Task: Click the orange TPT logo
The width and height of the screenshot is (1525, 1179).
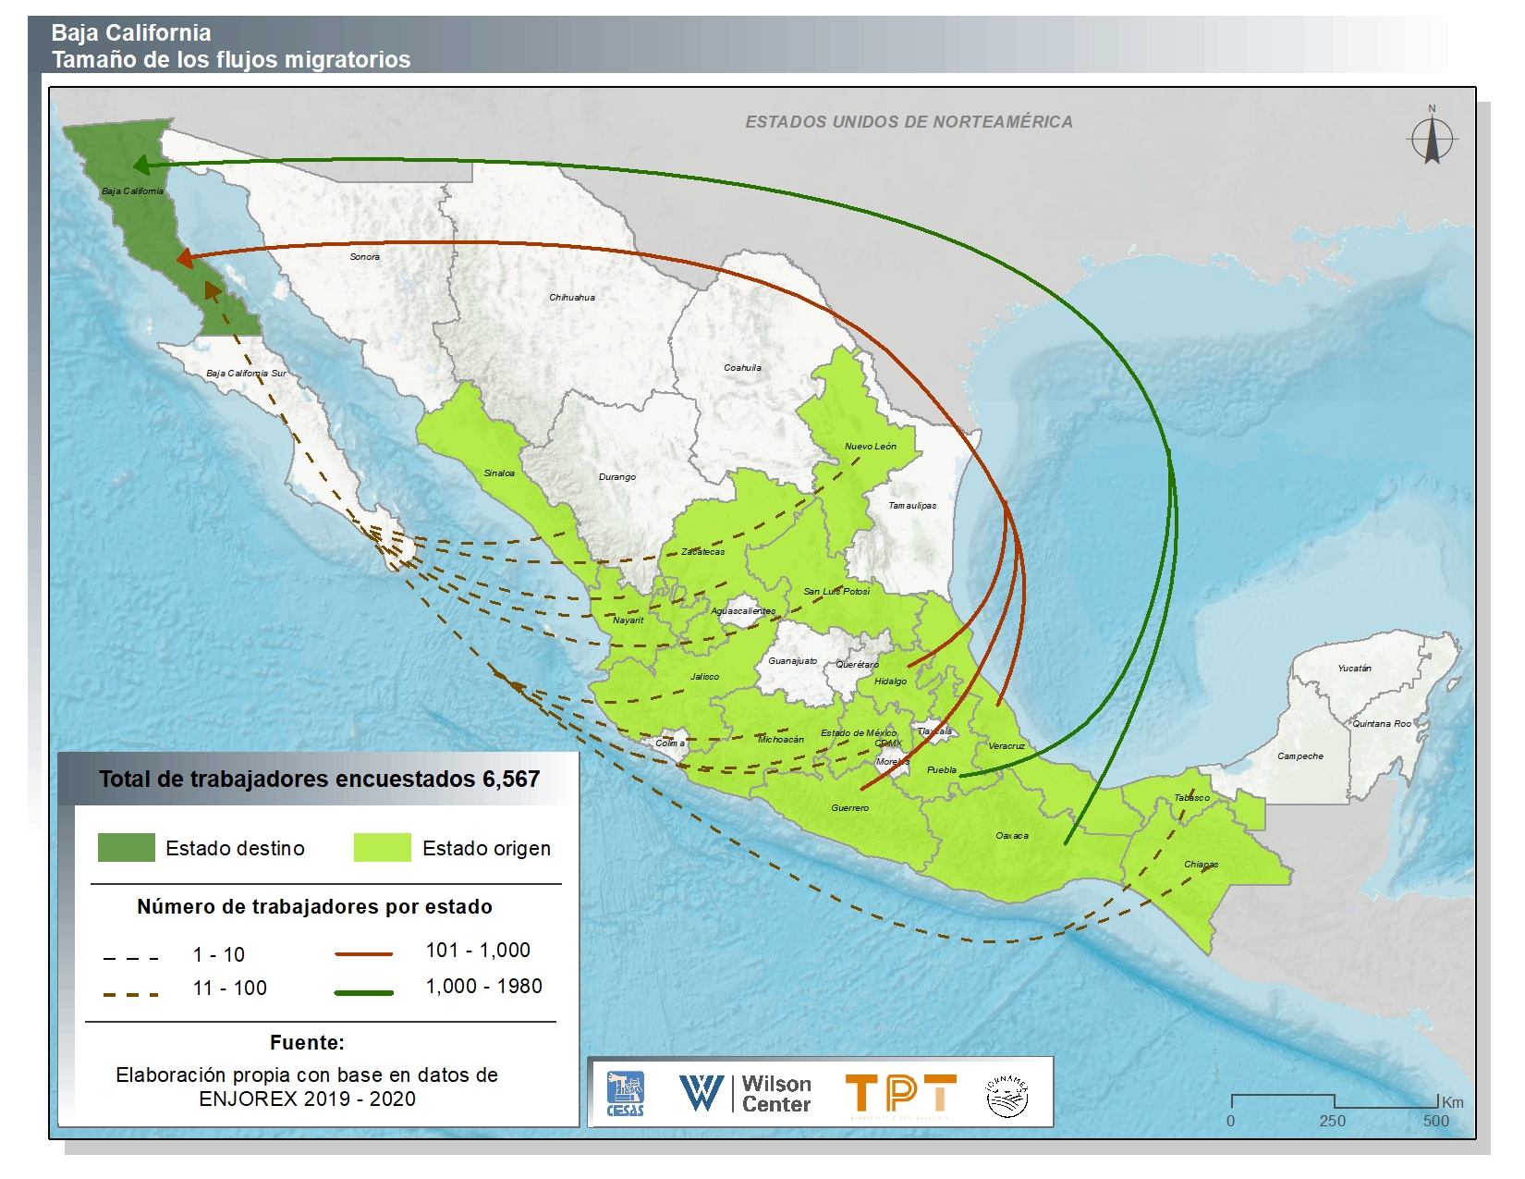Action: (x=900, y=1093)
